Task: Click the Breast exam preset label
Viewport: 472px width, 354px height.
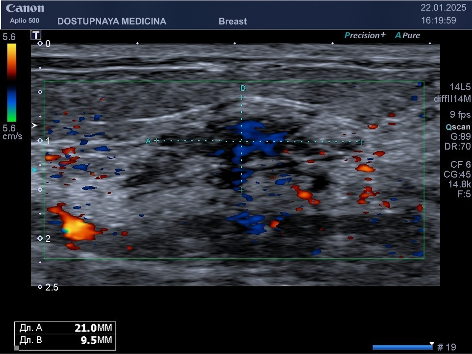Action: click(233, 21)
